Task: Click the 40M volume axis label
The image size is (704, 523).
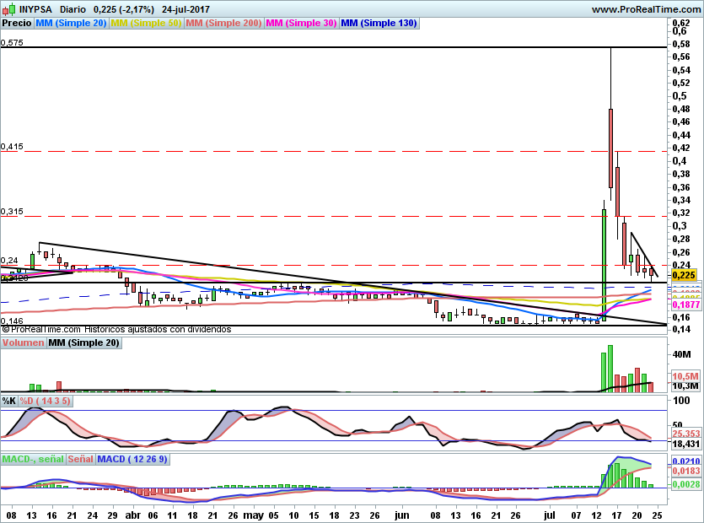Action: 681,354
